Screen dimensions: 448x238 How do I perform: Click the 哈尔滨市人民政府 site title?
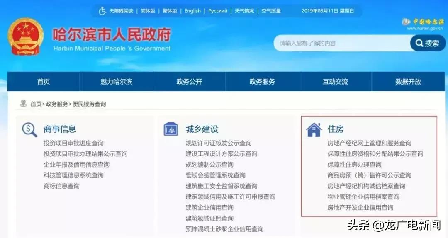[112, 34]
